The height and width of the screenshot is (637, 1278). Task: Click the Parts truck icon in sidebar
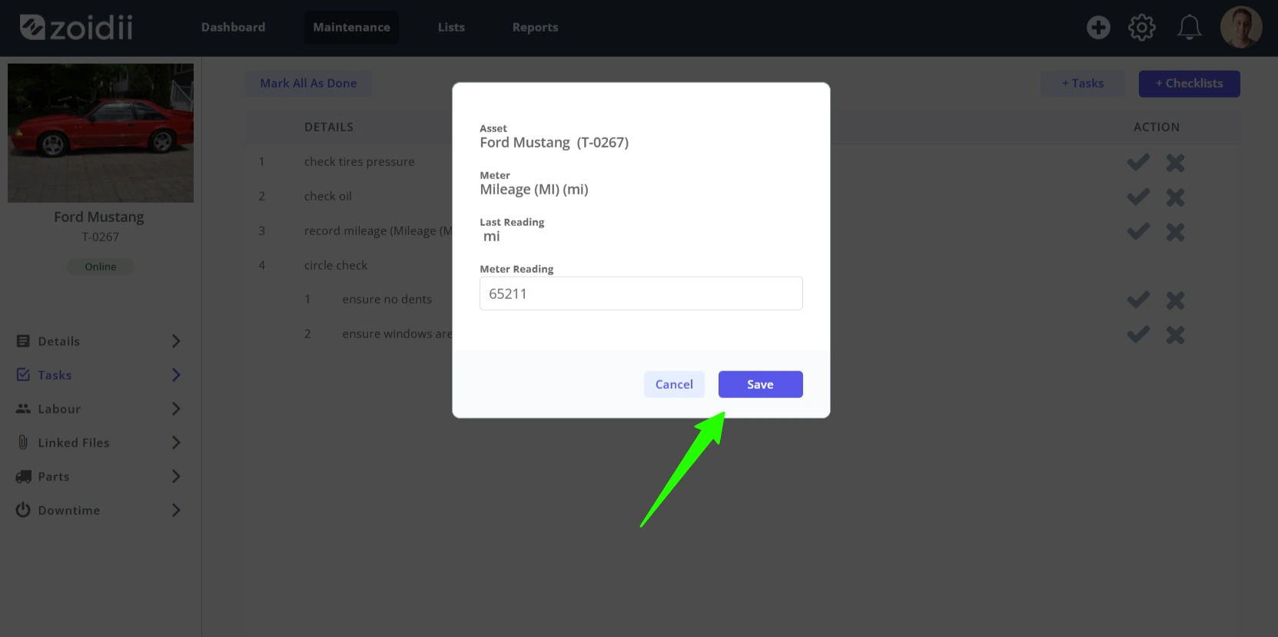(23, 476)
